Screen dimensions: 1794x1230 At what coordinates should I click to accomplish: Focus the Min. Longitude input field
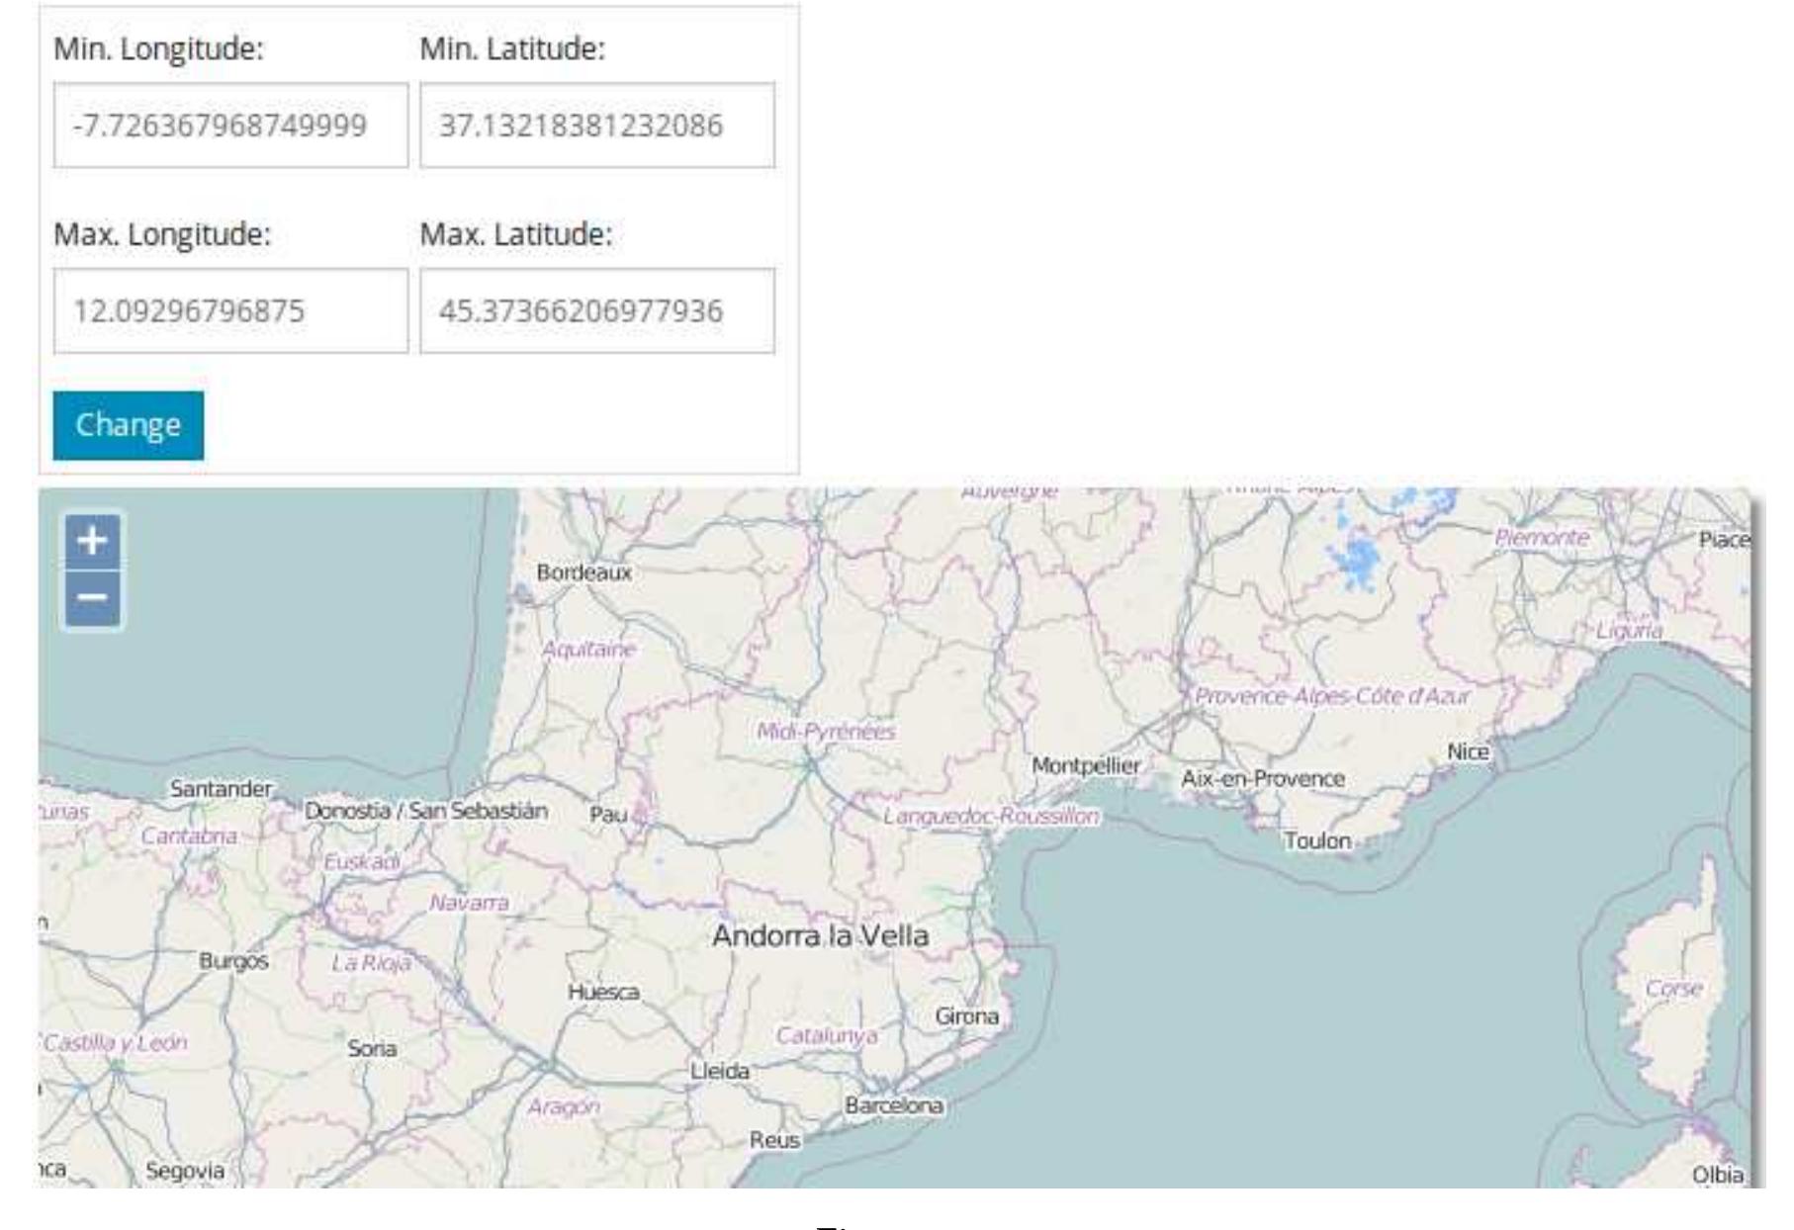230,126
